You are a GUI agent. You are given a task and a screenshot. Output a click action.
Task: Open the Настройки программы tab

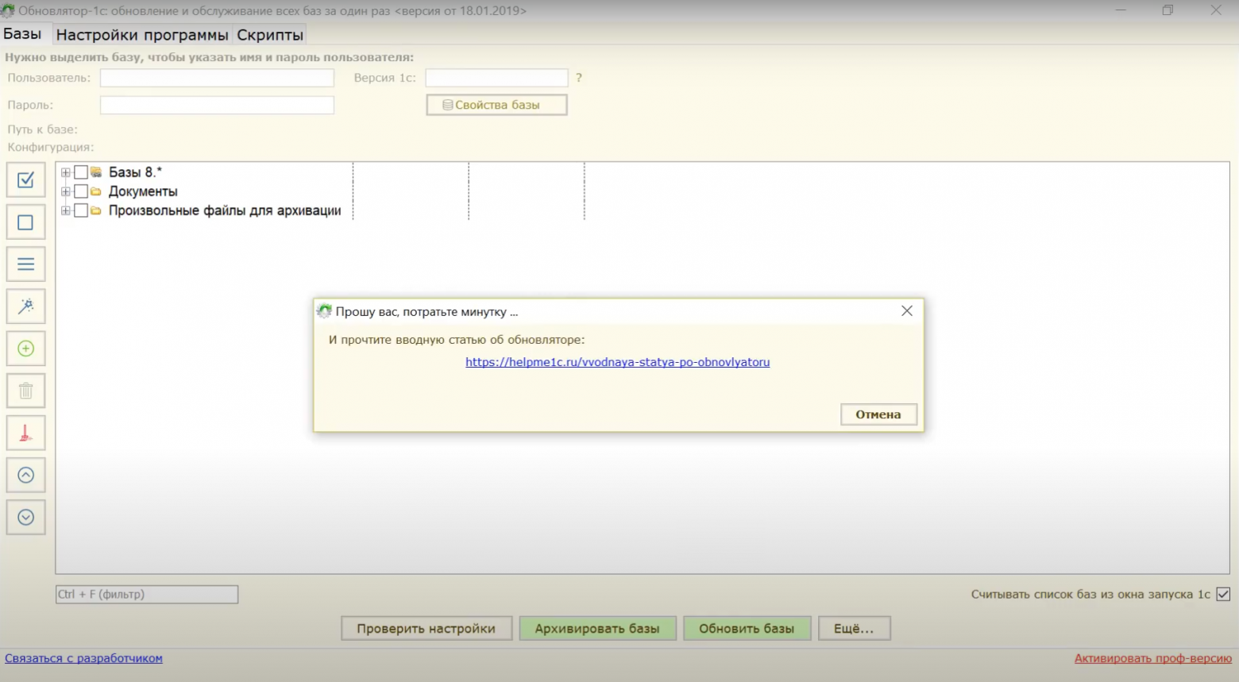tap(142, 35)
